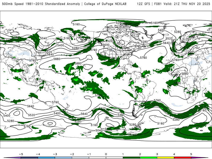Click the '-1' tick label on the colorbar
212x159 pixels.
coord(89,154)
